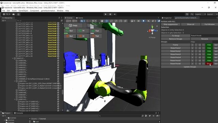Click the Empty signal object button
This screenshot has height=123, width=218.
[x=73, y=26]
